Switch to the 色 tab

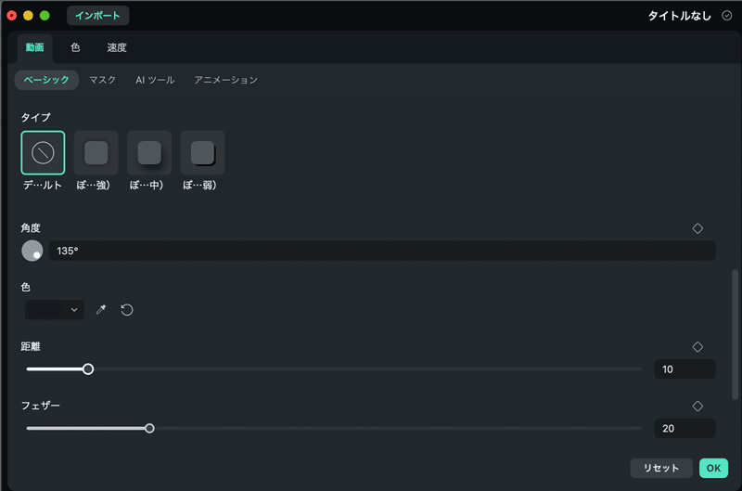pos(75,47)
